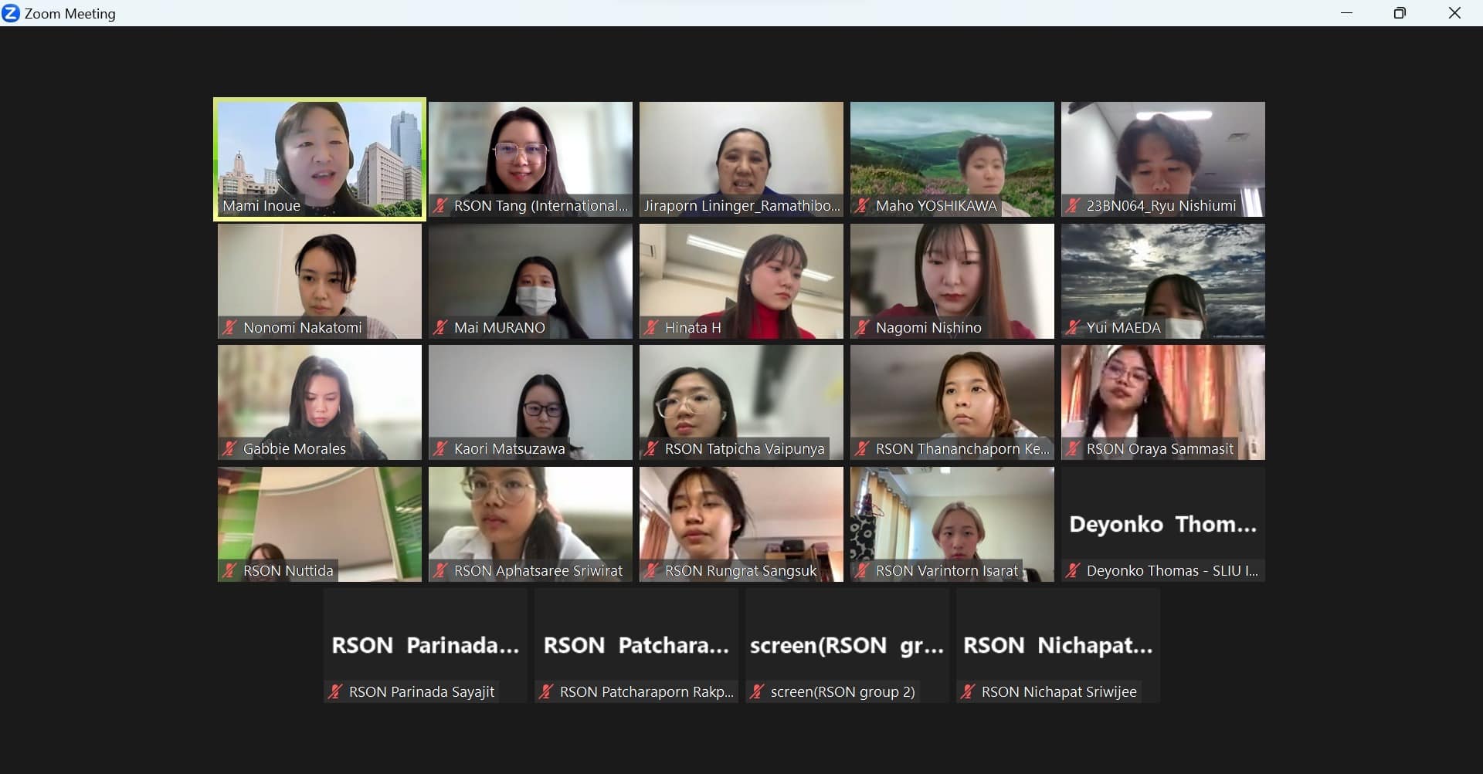Screen dimensions: 1483x774
Task: Click muted mic icon beside RSON Thananchaporn
Action: (862, 448)
